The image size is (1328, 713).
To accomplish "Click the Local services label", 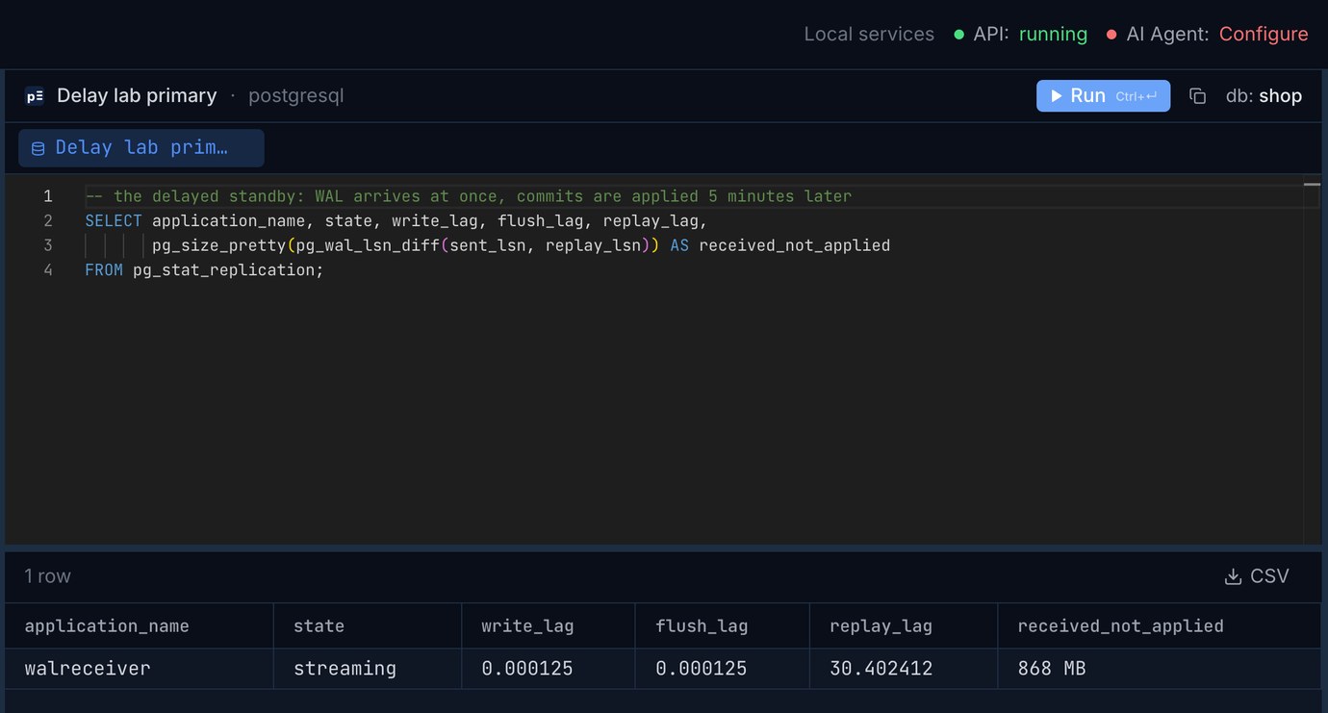I will 869,35.
